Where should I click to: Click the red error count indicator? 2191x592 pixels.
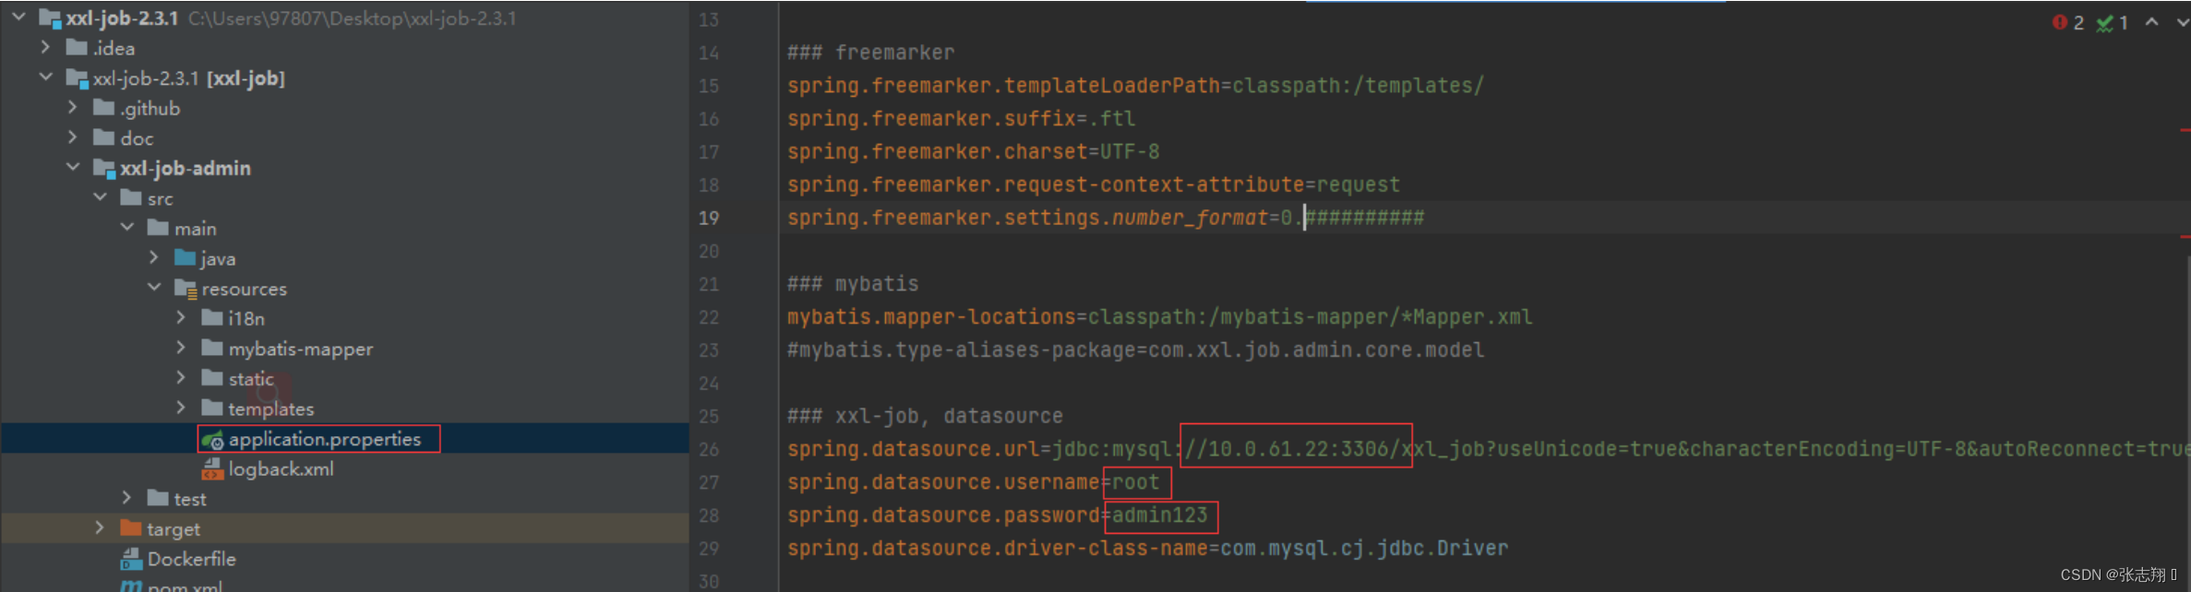click(x=2068, y=22)
